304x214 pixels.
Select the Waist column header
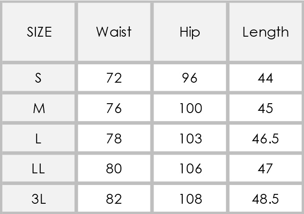pos(114,32)
